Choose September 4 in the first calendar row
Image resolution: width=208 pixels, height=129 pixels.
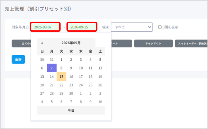pos(90,60)
